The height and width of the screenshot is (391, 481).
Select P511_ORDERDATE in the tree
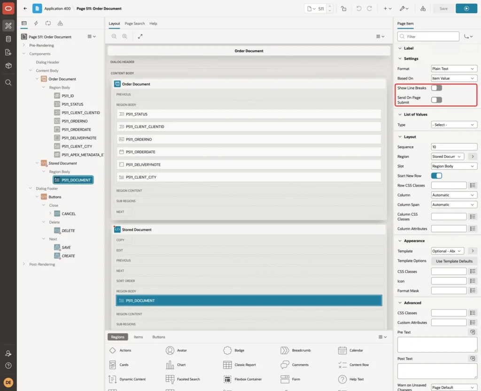coord(76,130)
